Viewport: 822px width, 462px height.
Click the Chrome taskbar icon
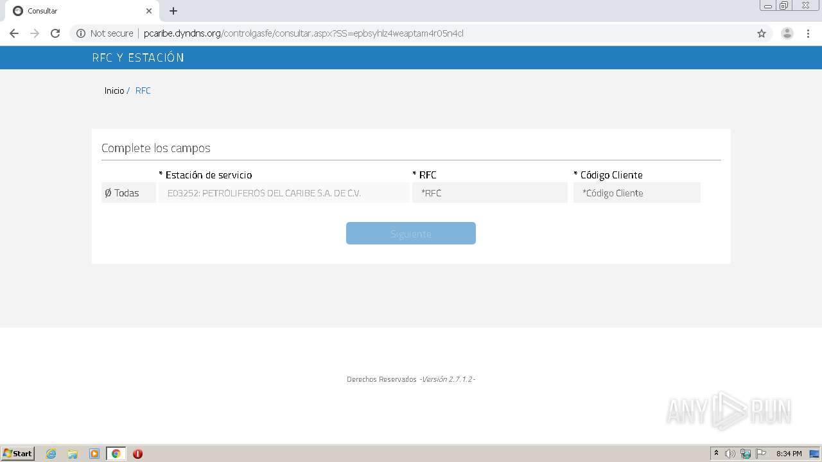[x=116, y=454]
